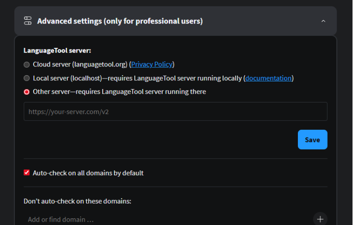
Task: Collapse Advanced settings with the chevron
Action: click(x=323, y=21)
